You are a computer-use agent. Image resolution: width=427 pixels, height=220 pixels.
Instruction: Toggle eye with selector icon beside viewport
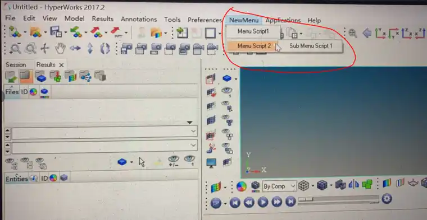226,106
